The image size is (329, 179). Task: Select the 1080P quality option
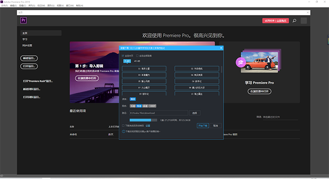click(152, 106)
